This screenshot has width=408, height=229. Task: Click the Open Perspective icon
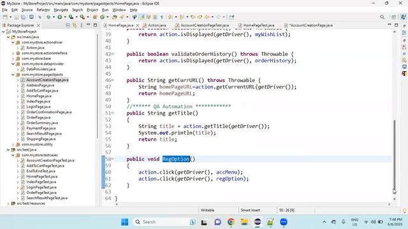[x=394, y=17]
